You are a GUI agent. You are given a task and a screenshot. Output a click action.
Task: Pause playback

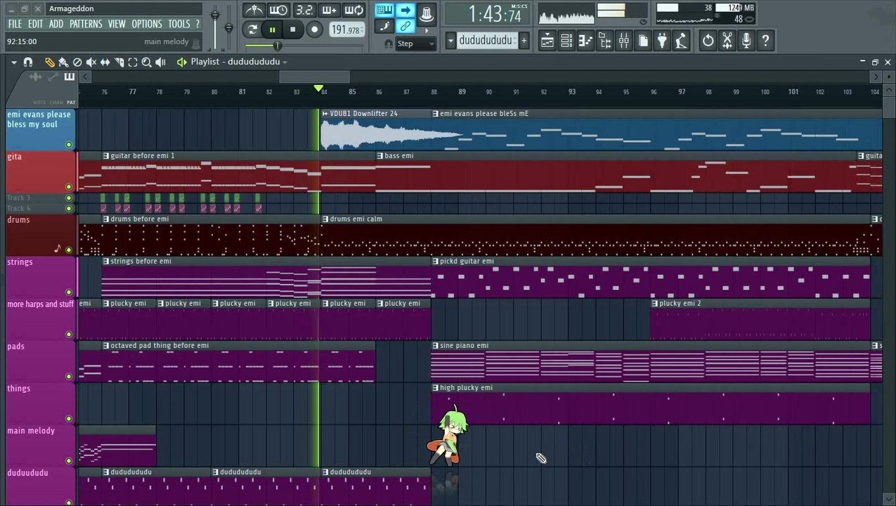click(x=273, y=30)
